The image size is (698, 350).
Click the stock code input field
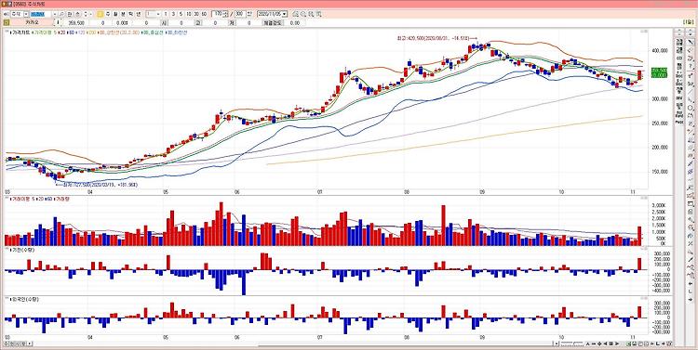click(x=41, y=14)
